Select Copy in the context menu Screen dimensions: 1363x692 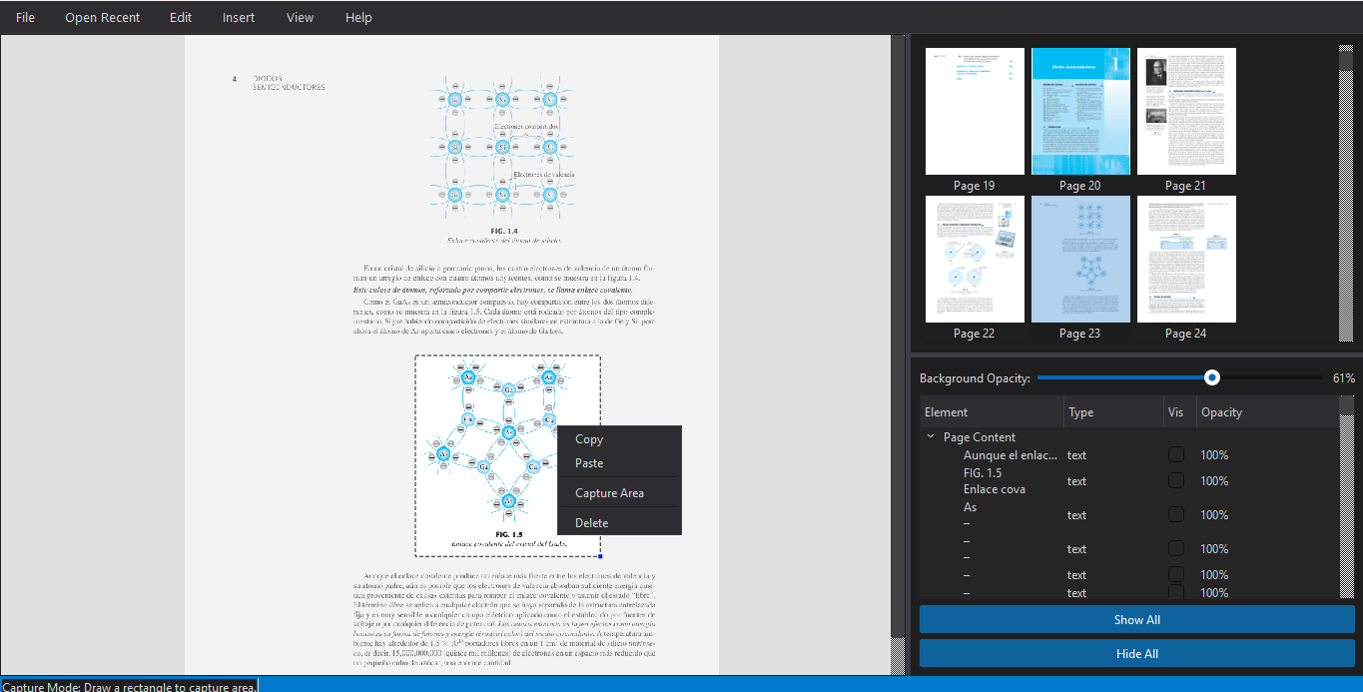(x=589, y=439)
